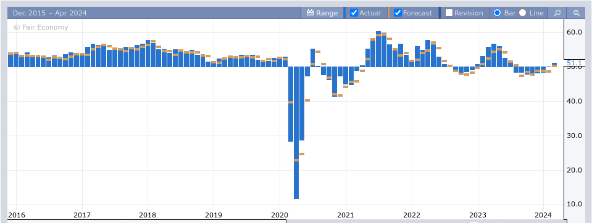Click the 2022 x-axis label
Viewport: 592px width, 223px height.
(412, 215)
